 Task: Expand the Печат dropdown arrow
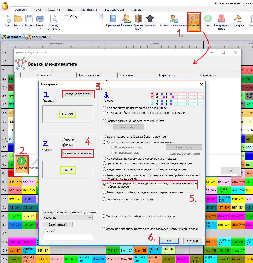pos(40,29)
